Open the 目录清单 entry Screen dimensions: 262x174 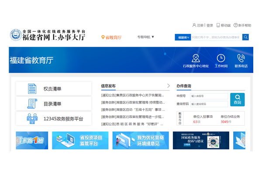54,104
